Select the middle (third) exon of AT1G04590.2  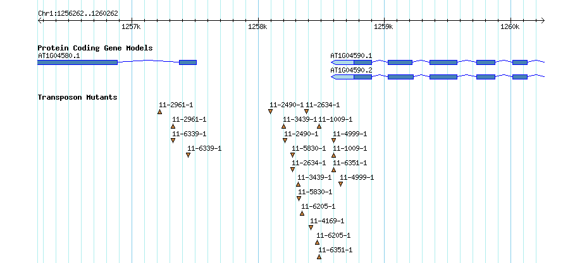pyautogui.click(x=443, y=76)
